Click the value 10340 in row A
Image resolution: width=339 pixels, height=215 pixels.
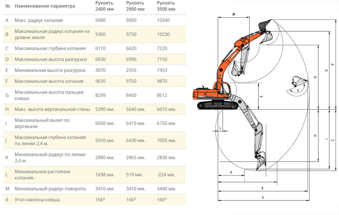click(164, 20)
